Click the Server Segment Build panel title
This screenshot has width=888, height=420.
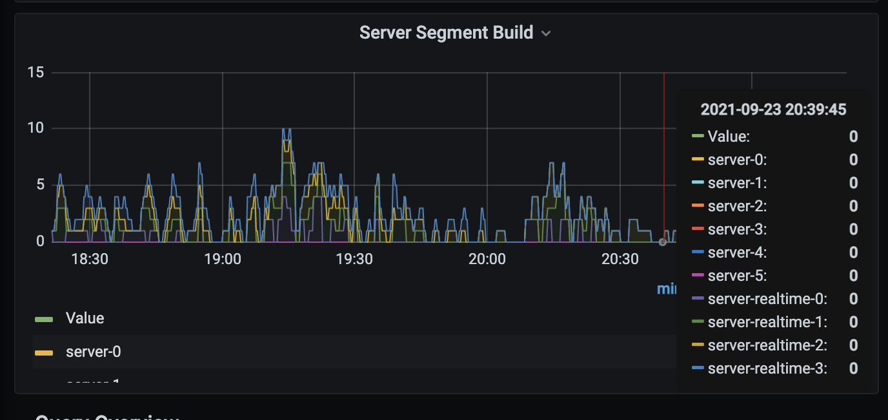446,32
